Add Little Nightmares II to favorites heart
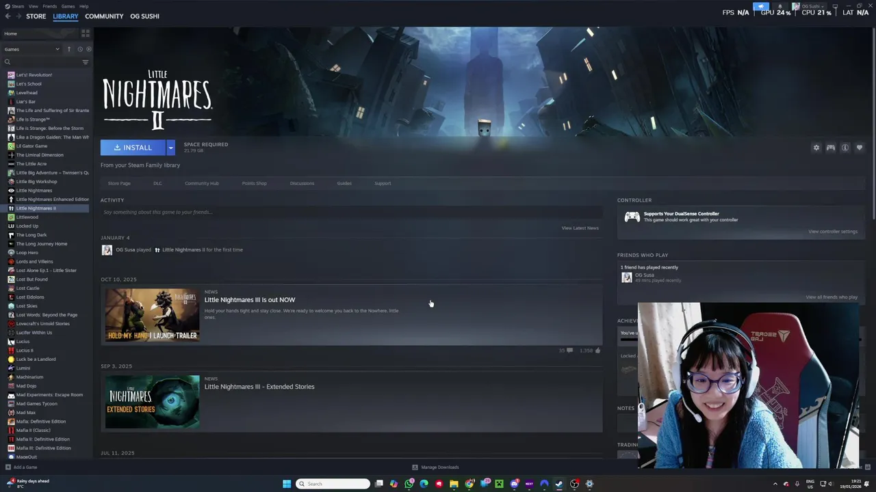The image size is (876, 492). click(860, 148)
